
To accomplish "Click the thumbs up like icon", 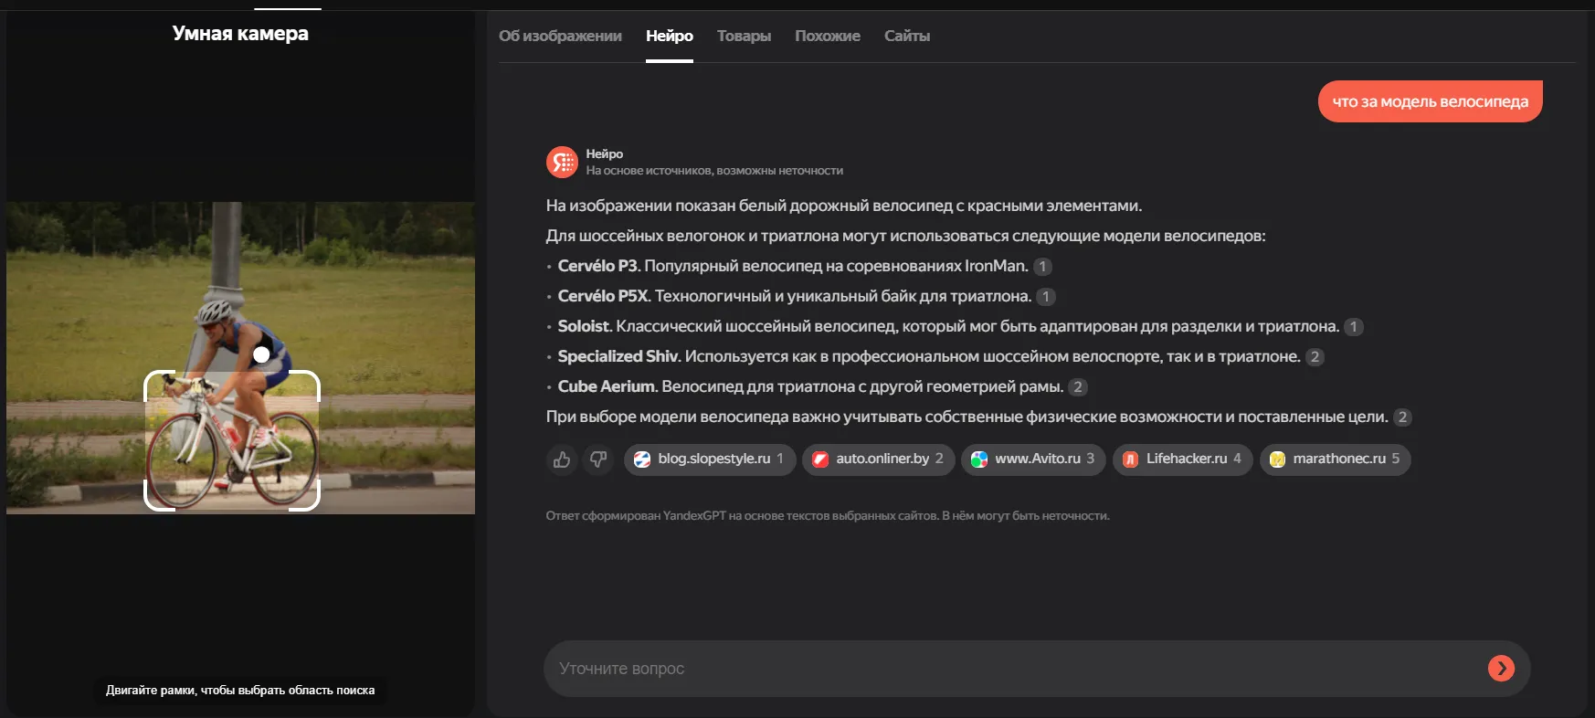I will pos(562,459).
